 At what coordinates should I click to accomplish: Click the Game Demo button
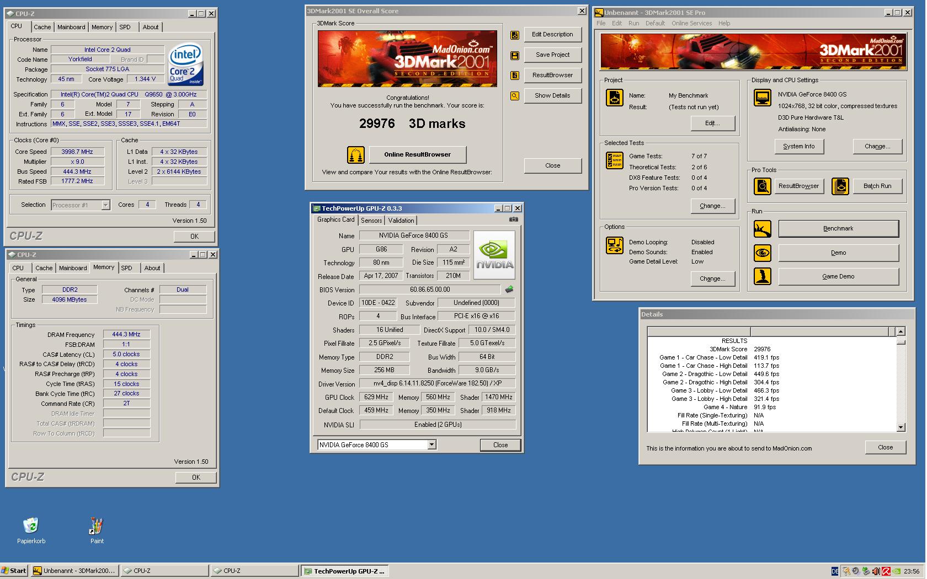pyautogui.click(x=838, y=276)
